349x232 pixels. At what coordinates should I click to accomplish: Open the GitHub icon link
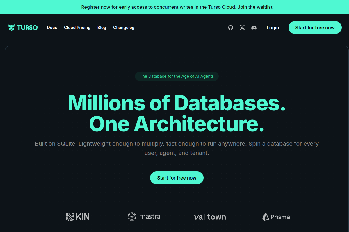click(231, 28)
